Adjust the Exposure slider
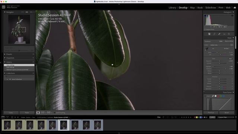The height and width of the screenshot is (134, 238). tap(219, 61)
